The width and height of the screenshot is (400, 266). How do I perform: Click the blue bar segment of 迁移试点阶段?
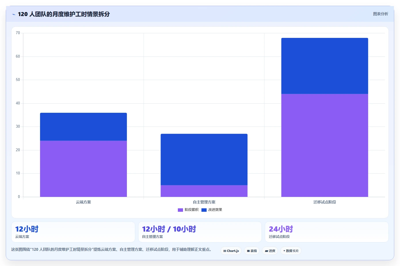click(325, 66)
